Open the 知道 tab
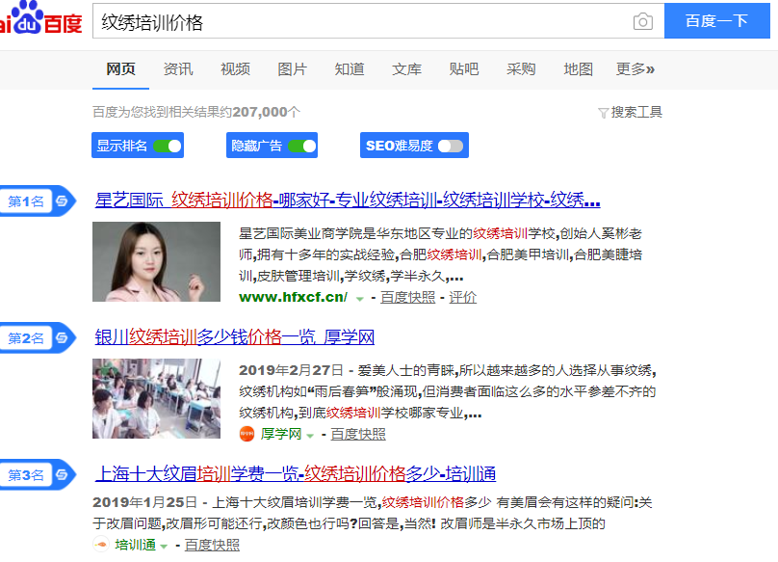 point(350,69)
